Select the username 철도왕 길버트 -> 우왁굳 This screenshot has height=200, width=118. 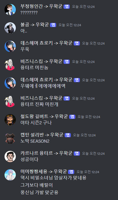coord(44,116)
